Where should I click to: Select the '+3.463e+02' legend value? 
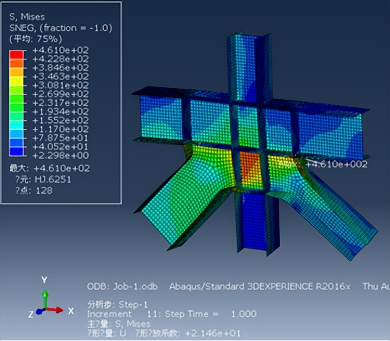click(61, 76)
